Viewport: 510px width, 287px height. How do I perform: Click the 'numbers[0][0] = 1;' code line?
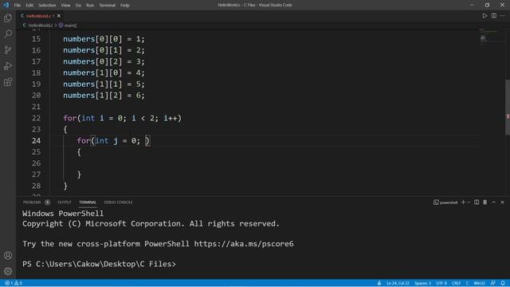[x=104, y=39]
